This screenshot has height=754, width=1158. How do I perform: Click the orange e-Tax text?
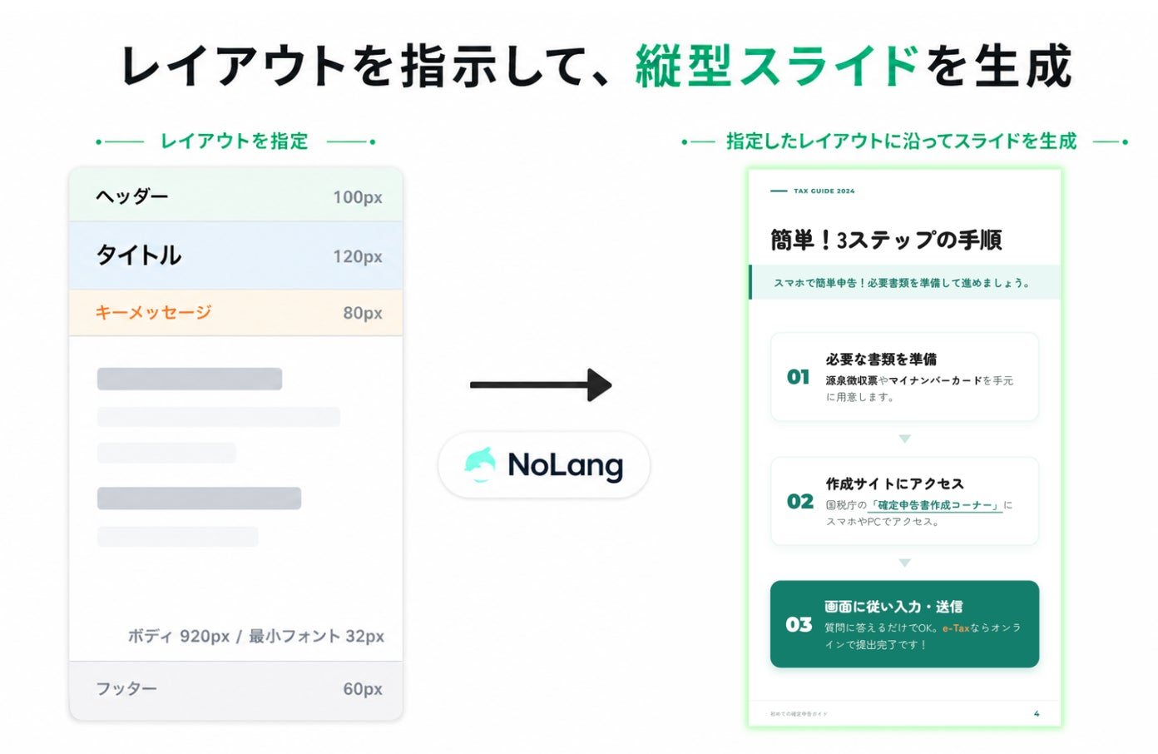pos(956,628)
